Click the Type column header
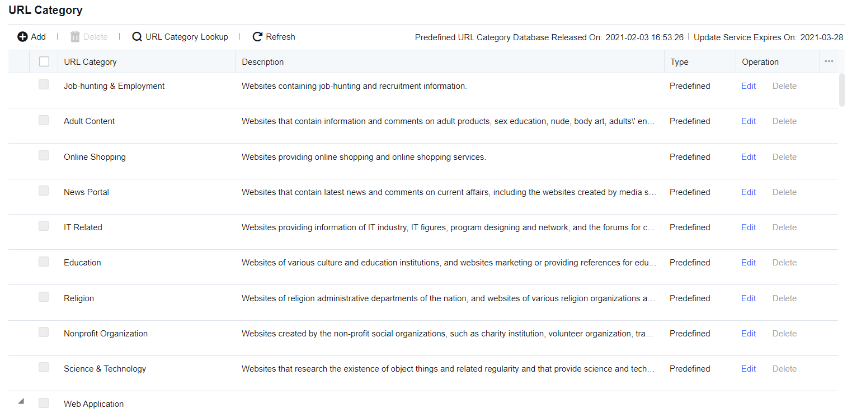Image resolution: width=852 pixels, height=418 pixels. coord(679,62)
